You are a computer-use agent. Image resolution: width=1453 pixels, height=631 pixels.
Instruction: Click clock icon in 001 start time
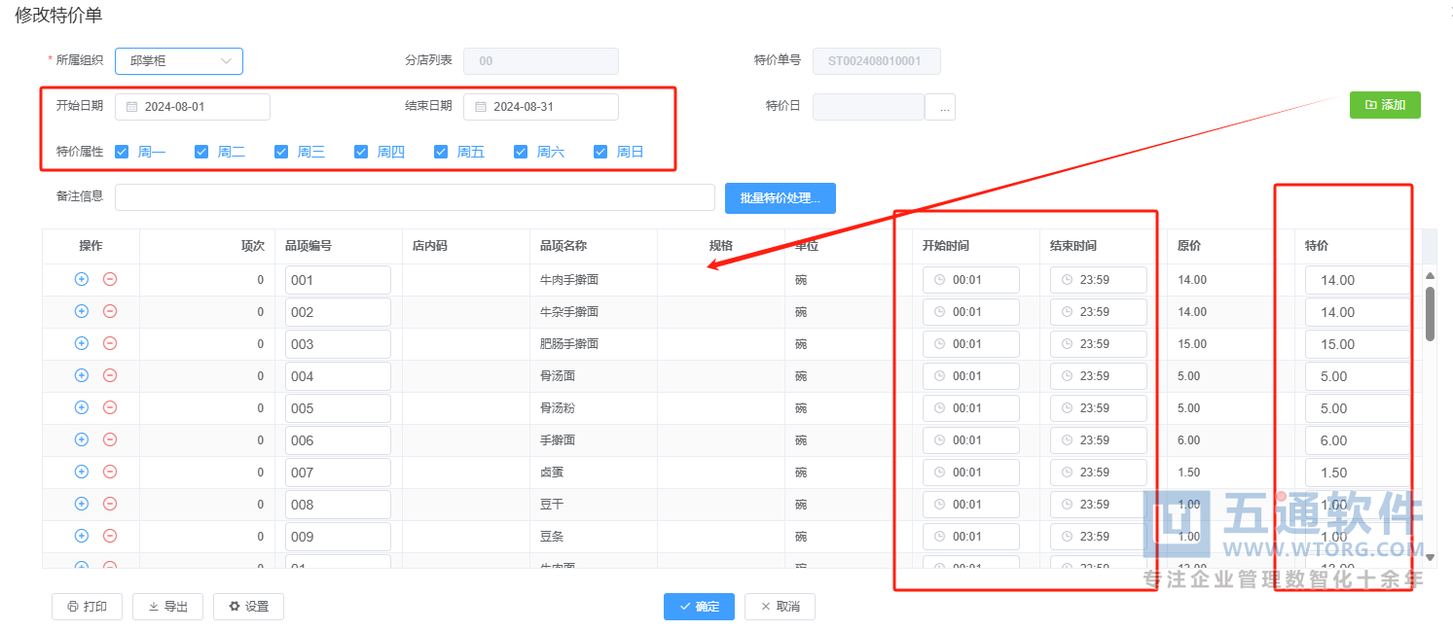[939, 280]
